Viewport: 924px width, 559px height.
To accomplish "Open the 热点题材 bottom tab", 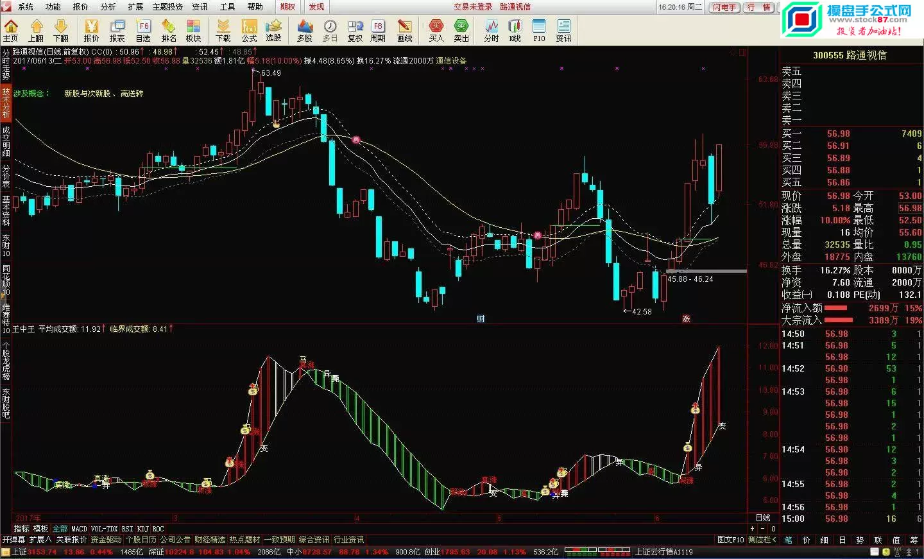I will point(244,540).
